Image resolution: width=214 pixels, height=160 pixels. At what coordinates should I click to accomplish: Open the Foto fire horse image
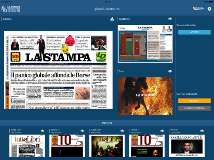point(145,96)
